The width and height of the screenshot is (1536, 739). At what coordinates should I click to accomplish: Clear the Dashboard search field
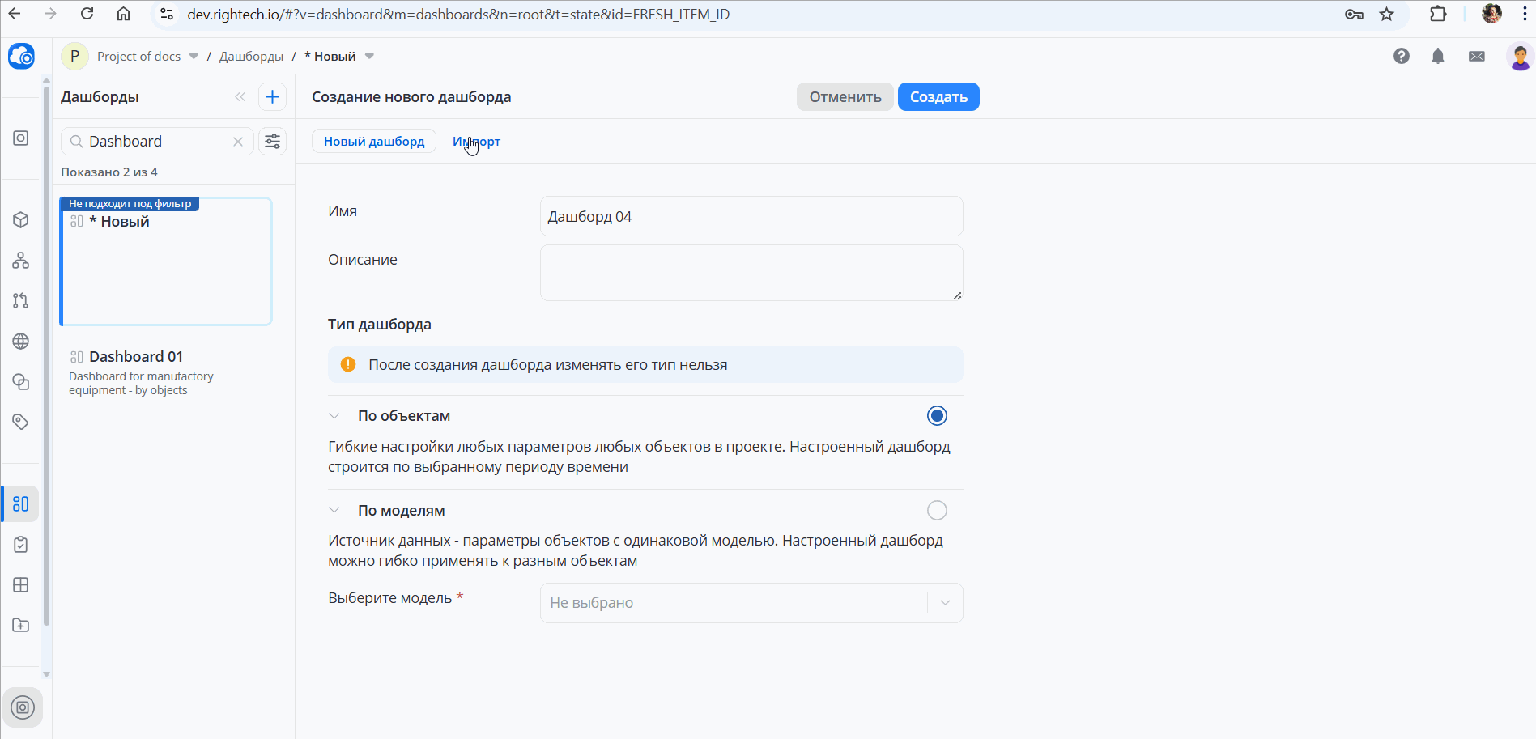(238, 142)
